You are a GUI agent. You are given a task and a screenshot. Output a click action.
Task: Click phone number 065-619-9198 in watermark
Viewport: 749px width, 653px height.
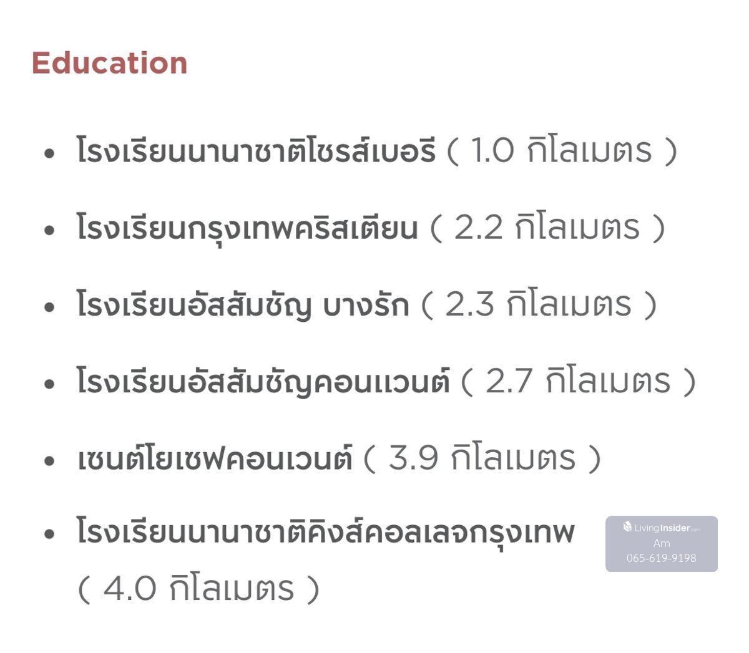661,558
